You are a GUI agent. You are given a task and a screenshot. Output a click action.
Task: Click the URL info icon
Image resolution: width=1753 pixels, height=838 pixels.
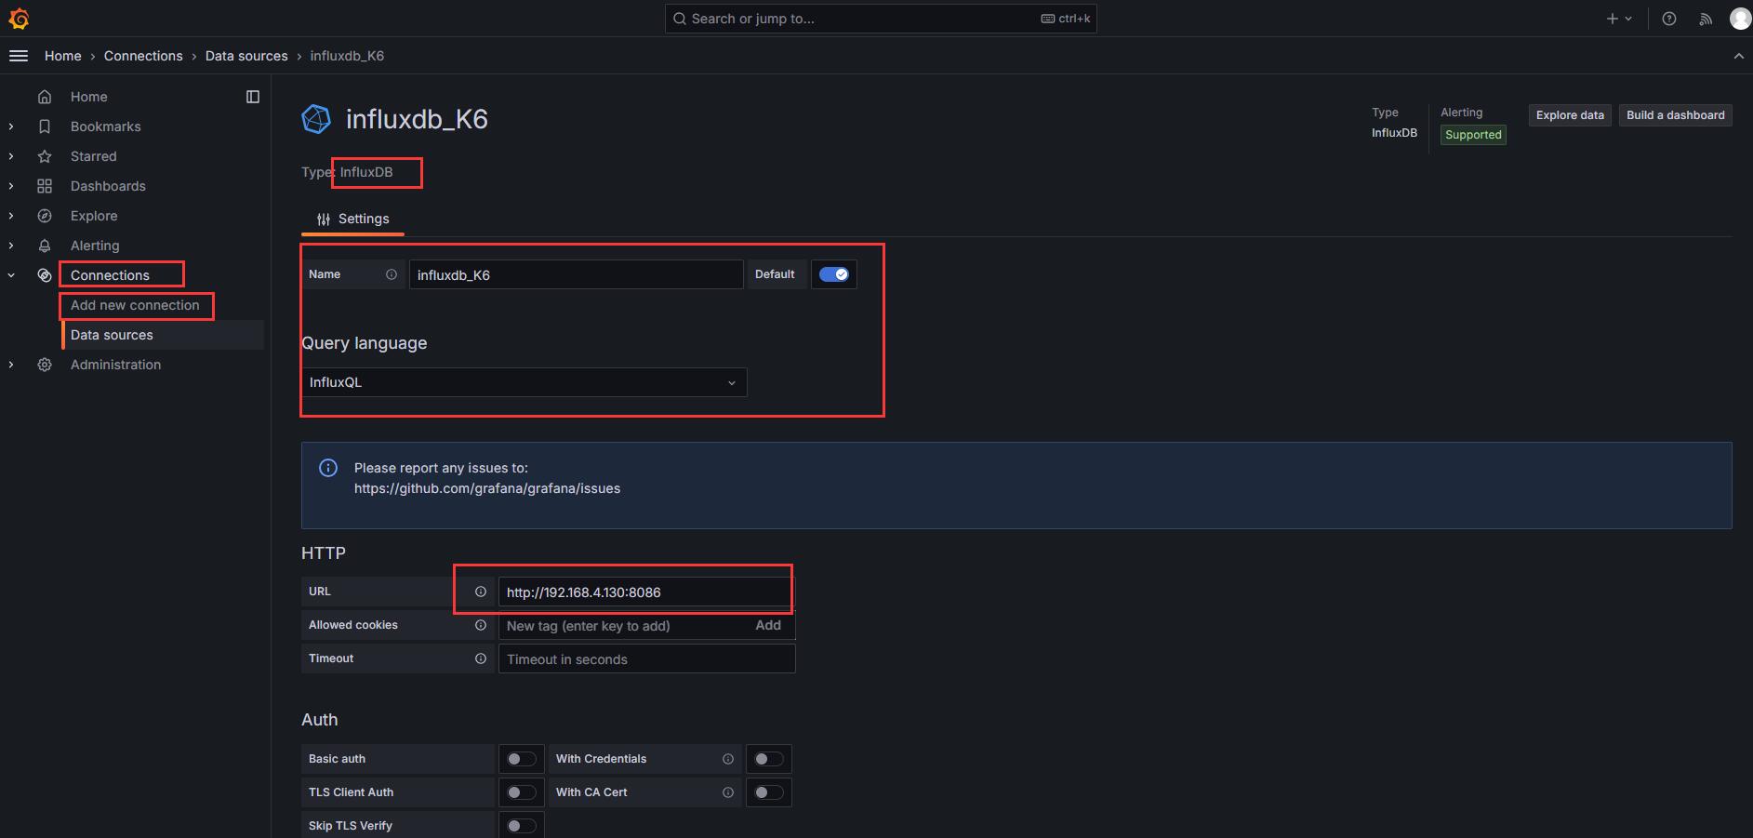tap(481, 592)
